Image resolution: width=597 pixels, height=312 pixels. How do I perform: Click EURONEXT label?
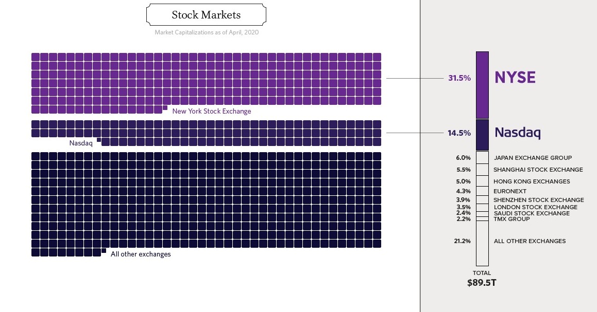(x=510, y=191)
